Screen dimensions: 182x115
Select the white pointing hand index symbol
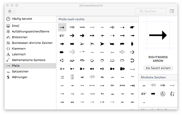pos(62,36)
